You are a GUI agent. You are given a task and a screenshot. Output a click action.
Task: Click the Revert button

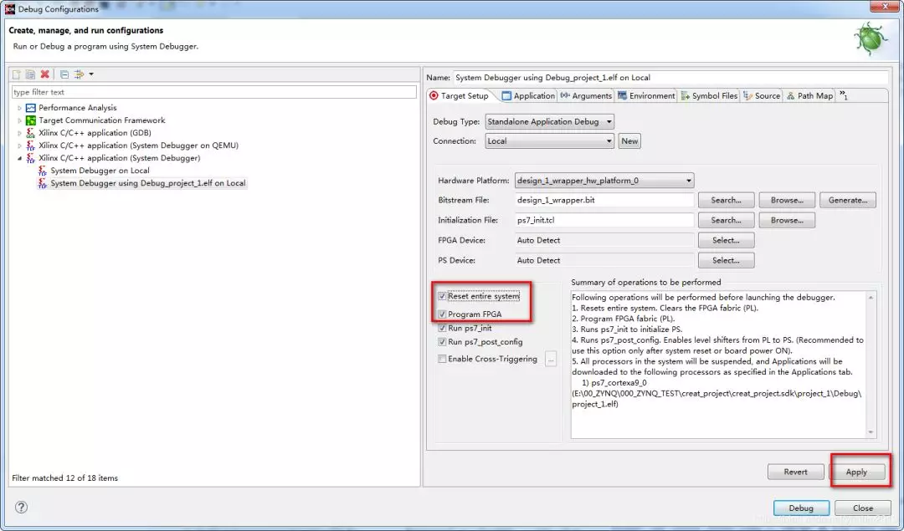click(796, 472)
